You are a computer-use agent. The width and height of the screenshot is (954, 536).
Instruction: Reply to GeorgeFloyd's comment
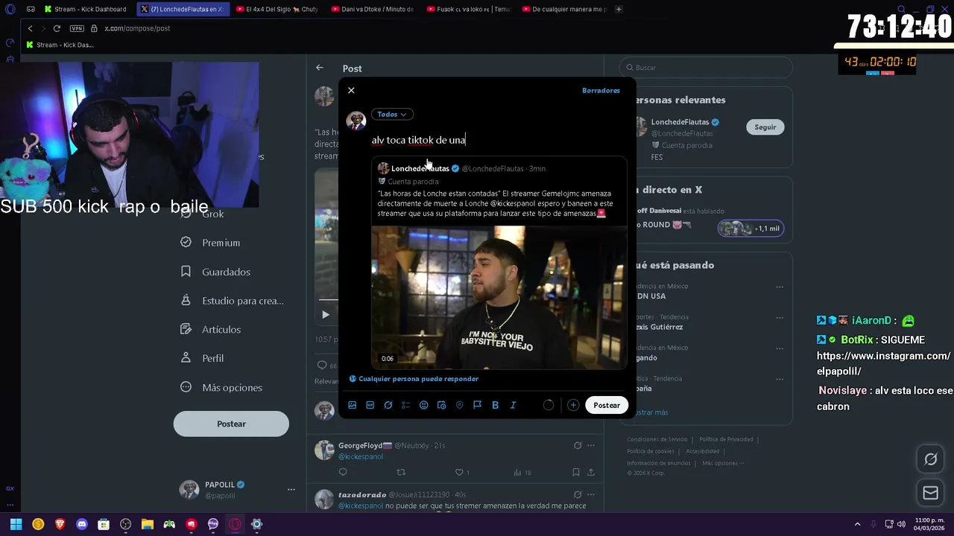click(x=343, y=472)
